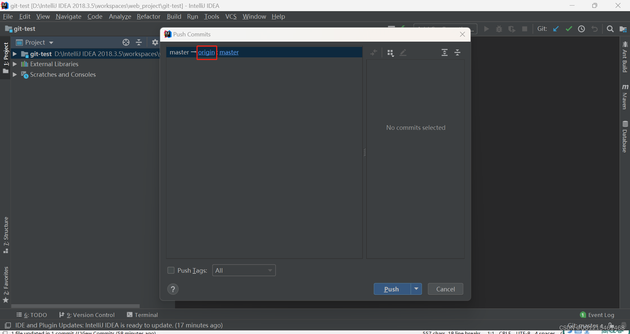Image resolution: width=630 pixels, height=334 pixels.
Task: Click the edit pencil icon in Push dialog
Action: (403, 52)
